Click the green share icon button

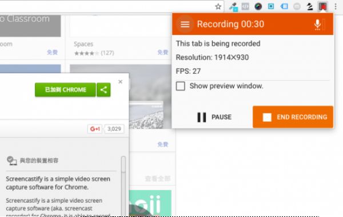(x=103, y=90)
